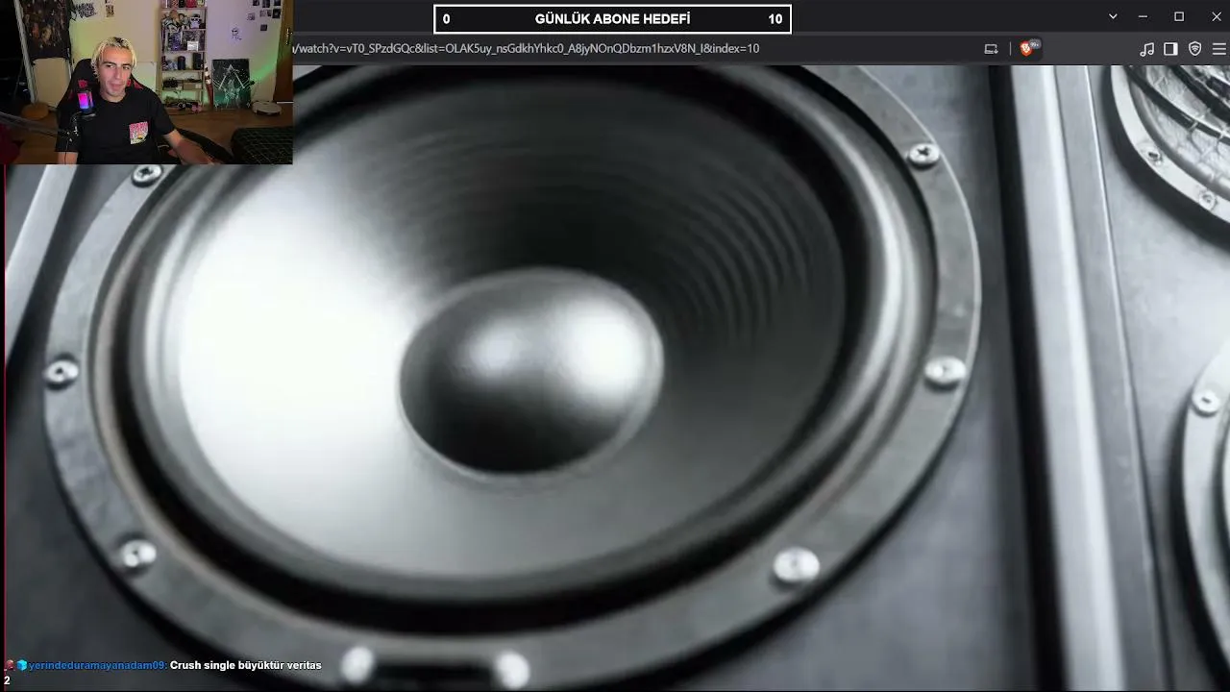Screen dimensions: 1230x692
Task: Click the install app icon in address bar
Action: point(992,49)
